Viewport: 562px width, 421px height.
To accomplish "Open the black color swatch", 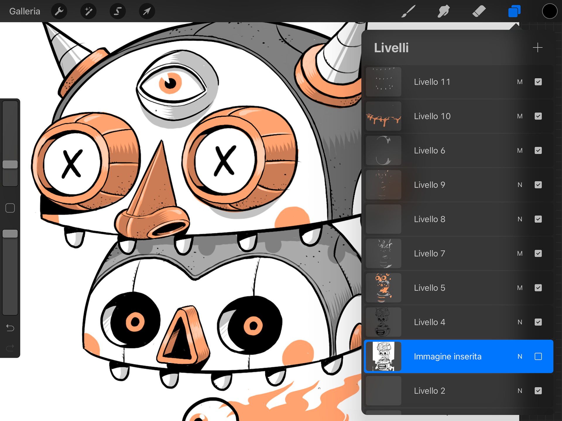I will pyautogui.click(x=549, y=11).
